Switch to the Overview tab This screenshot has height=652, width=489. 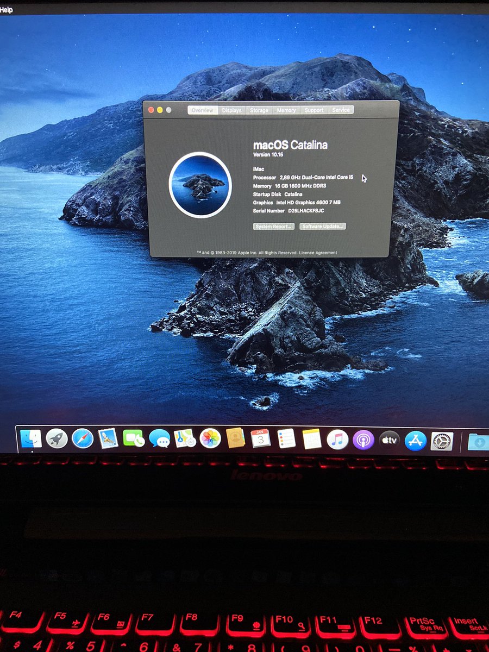coord(202,110)
